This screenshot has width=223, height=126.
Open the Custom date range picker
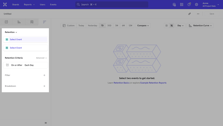[x=69, y=26]
